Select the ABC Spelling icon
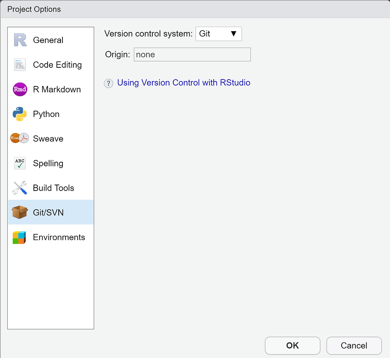The image size is (390, 358). click(19, 163)
